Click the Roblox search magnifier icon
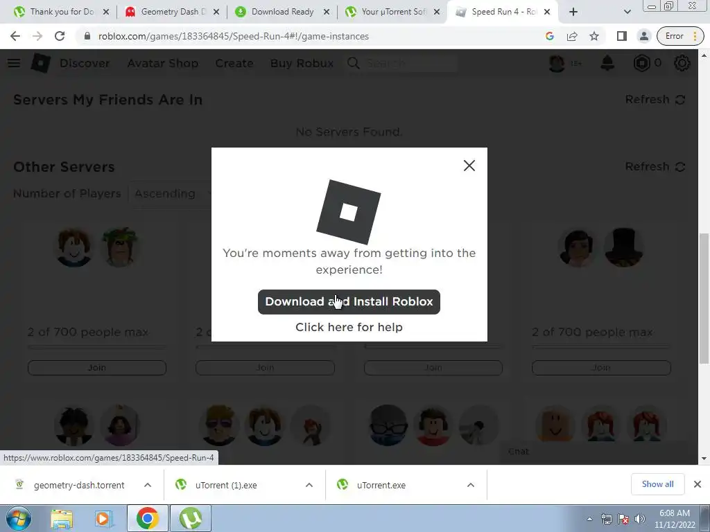Viewport: 710px width, 532px height. pos(353,63)
